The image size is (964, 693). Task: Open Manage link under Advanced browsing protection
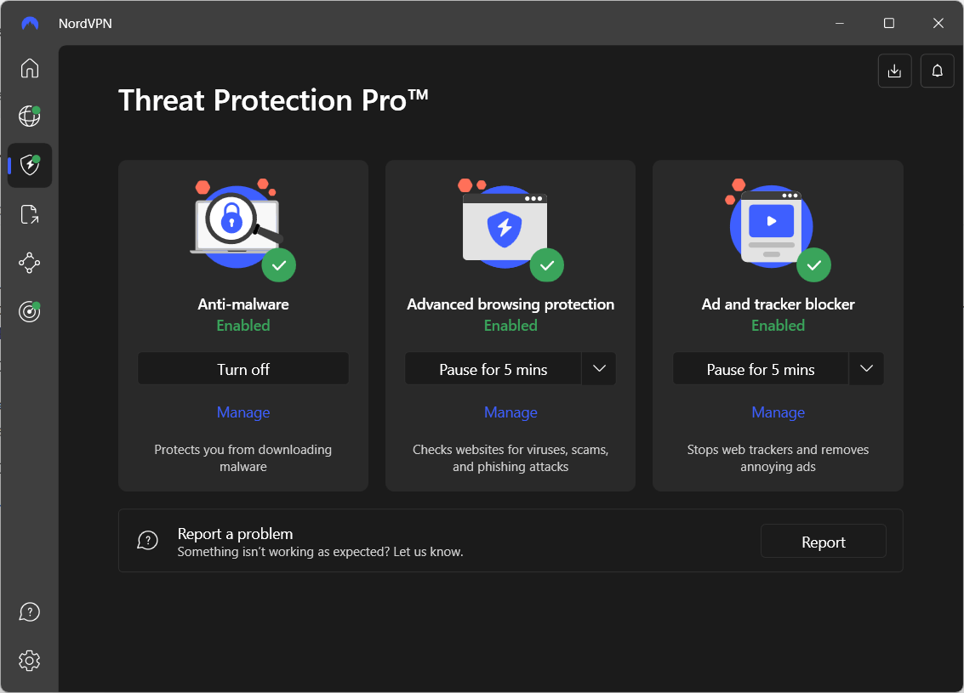(511, 412)
